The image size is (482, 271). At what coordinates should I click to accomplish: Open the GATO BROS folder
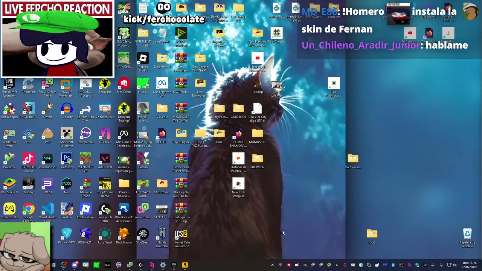(x=238, y=111)
